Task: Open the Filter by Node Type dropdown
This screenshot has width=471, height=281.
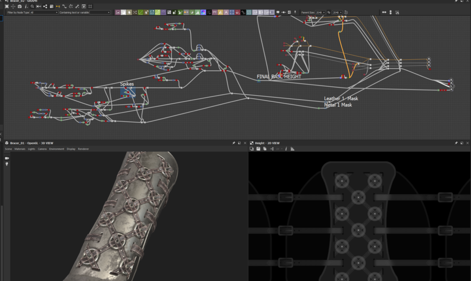Action: [44, 12]
